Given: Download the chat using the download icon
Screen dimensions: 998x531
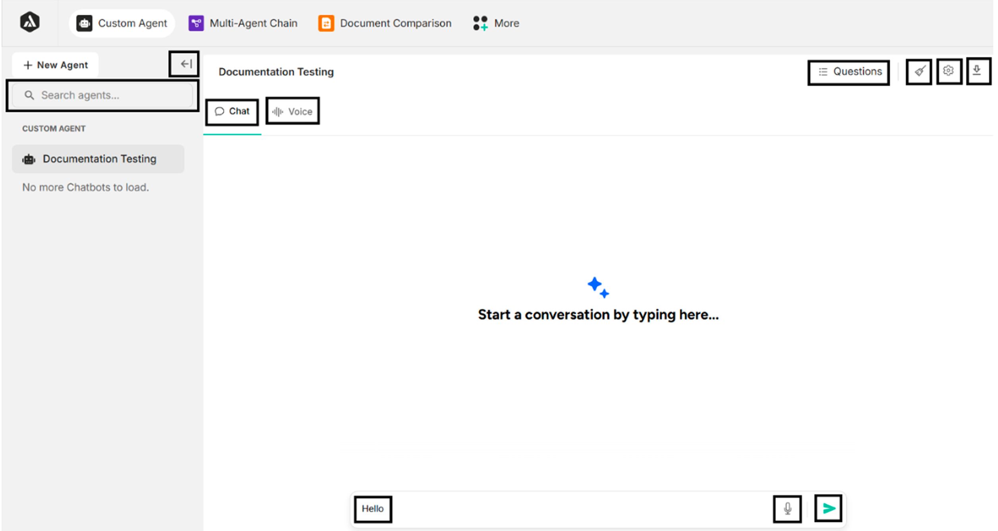Looking at the screenshot, I should point(979,71).
